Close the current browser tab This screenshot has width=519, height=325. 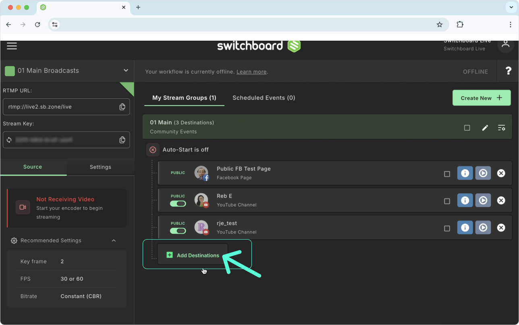tap(124, 7)
